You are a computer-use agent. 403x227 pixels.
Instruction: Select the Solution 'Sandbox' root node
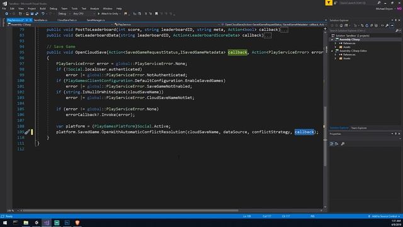tap(353, 36)
